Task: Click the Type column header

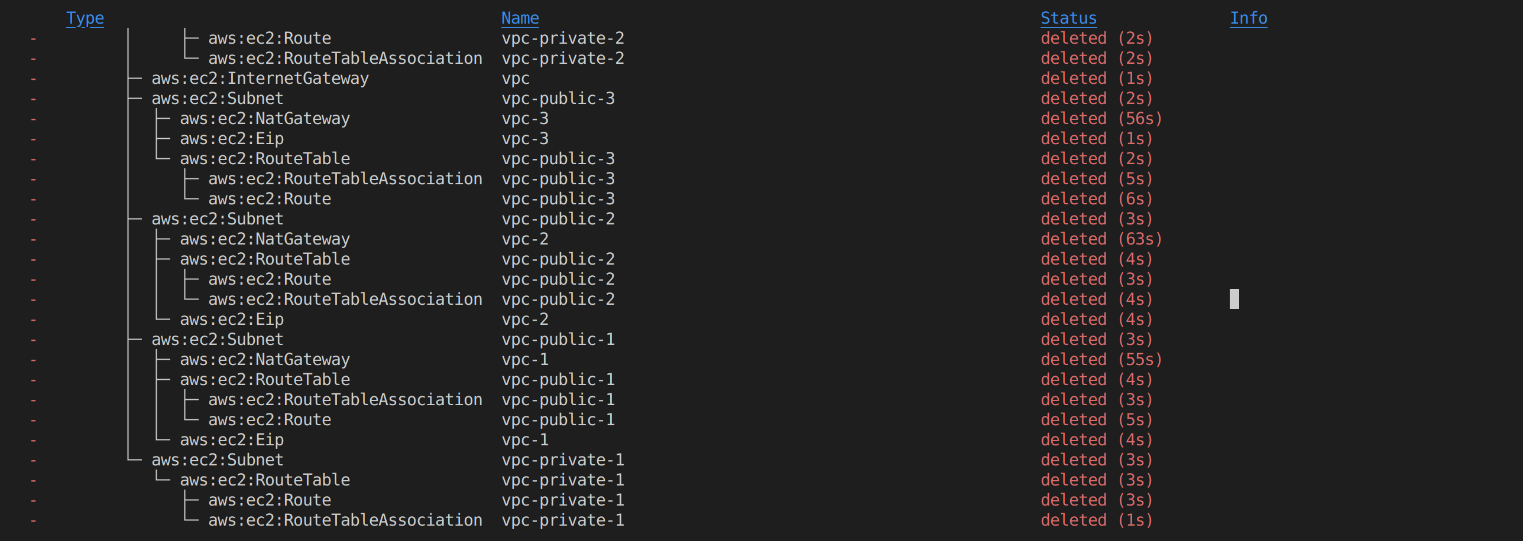Action: (85, 18)
